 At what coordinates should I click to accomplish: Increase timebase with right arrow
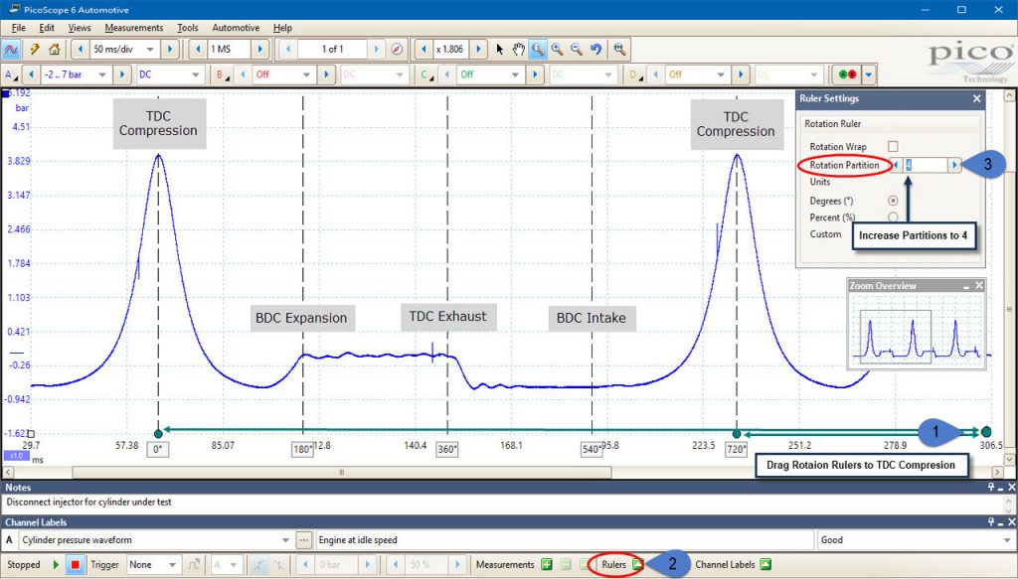[x=170, y=50]
